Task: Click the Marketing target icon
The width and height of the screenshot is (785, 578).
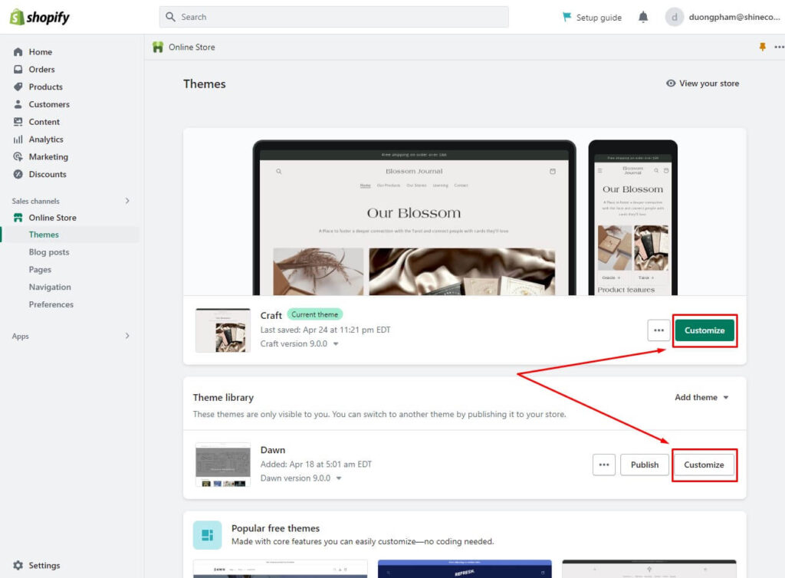Action: coord(18,157)
